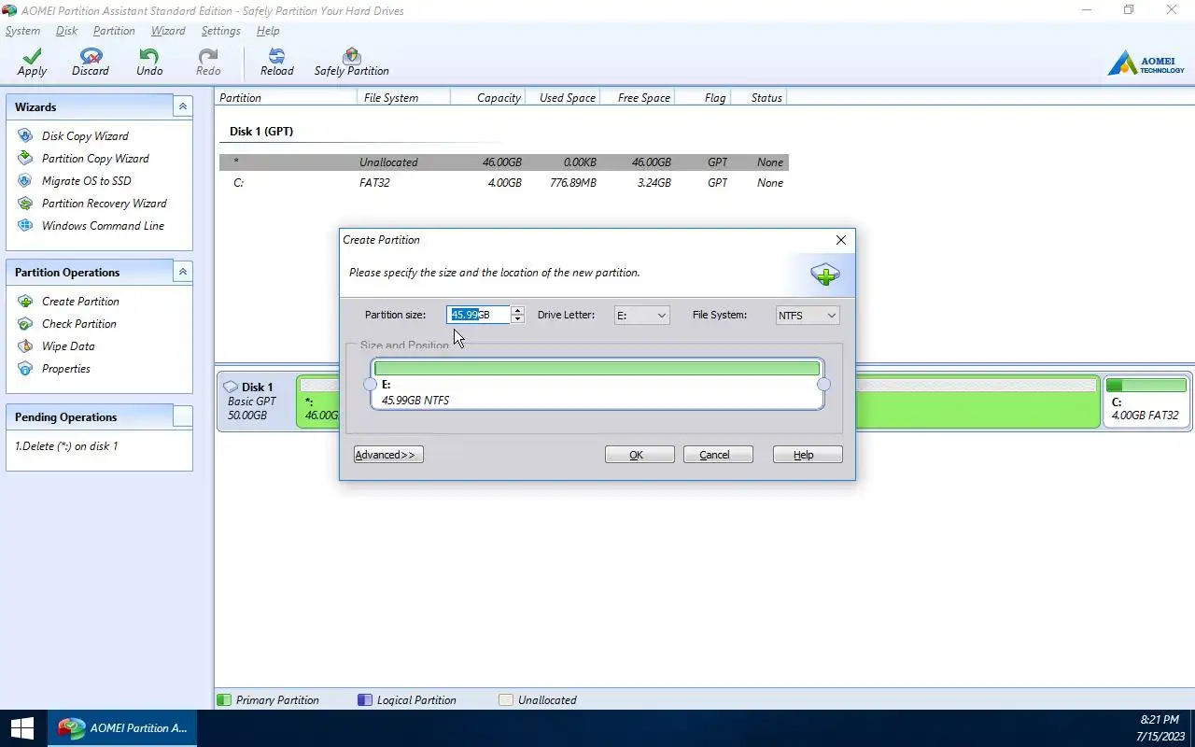Open the Help menu
The width and height of the screenshot is (1195, 747).
point(268,31)
